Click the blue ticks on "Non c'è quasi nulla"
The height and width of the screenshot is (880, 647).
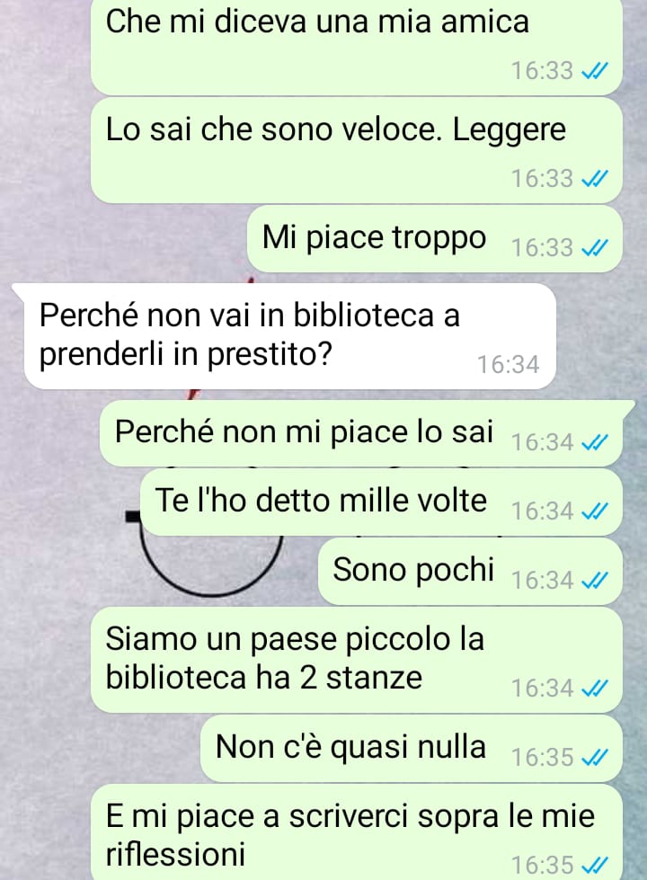594,759
